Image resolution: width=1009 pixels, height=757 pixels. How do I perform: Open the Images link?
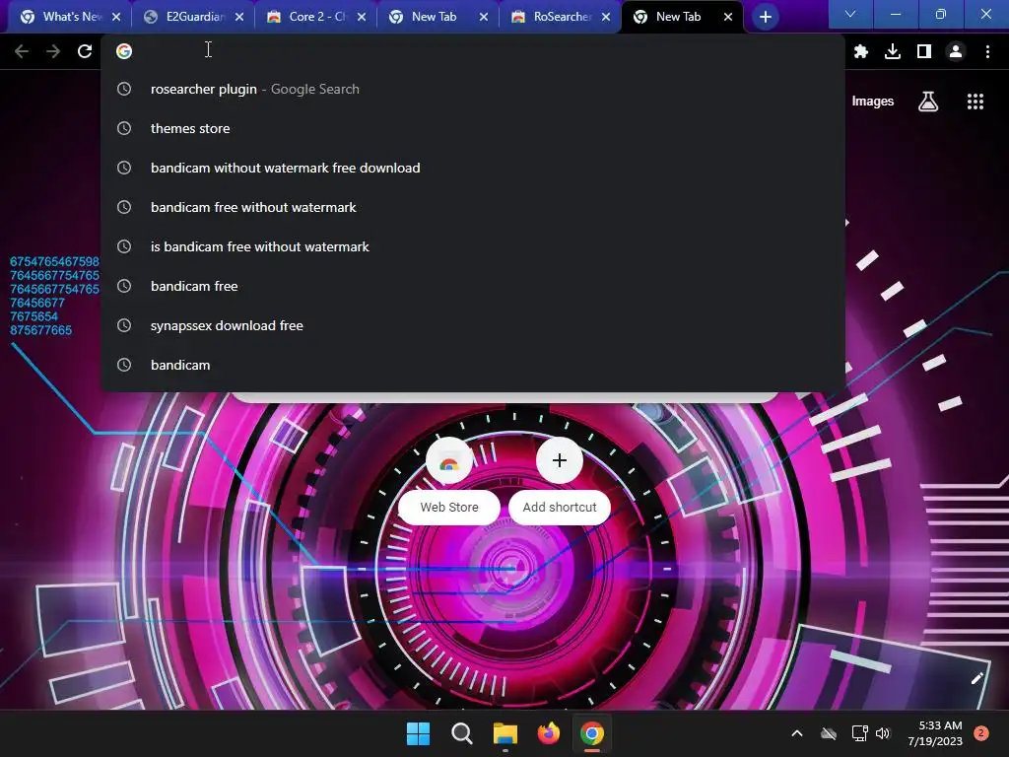pos(873,102)
